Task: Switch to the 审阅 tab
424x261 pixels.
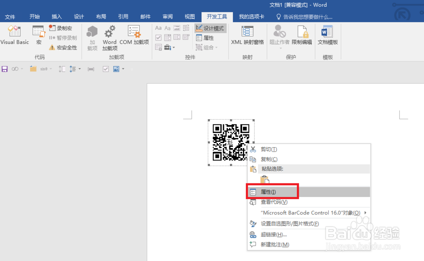Action: click(x=167, y=17)
